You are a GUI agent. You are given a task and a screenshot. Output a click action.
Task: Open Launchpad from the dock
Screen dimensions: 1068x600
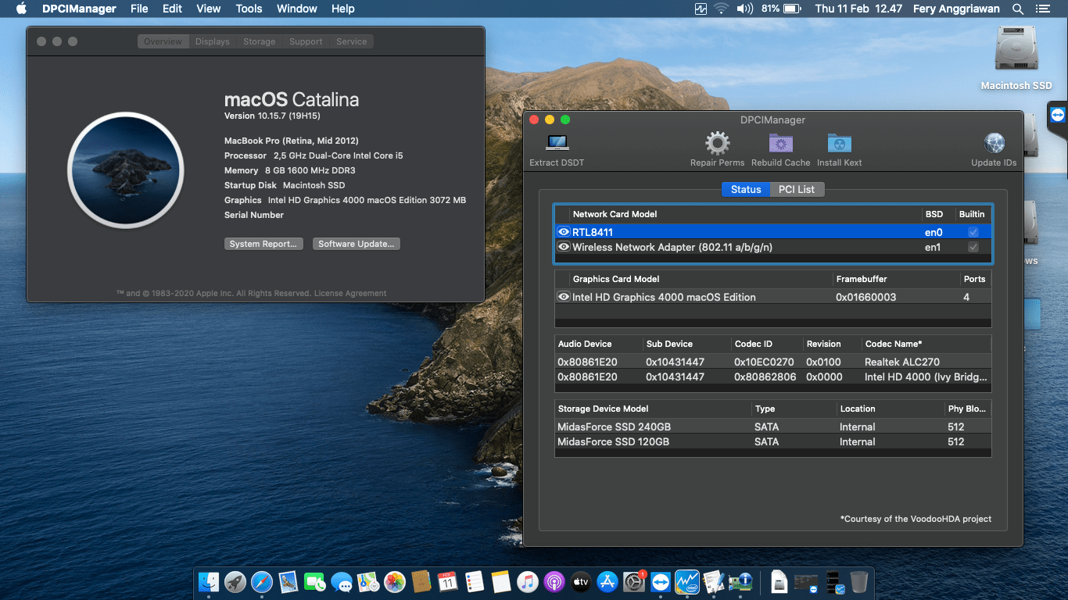point(235,581)
